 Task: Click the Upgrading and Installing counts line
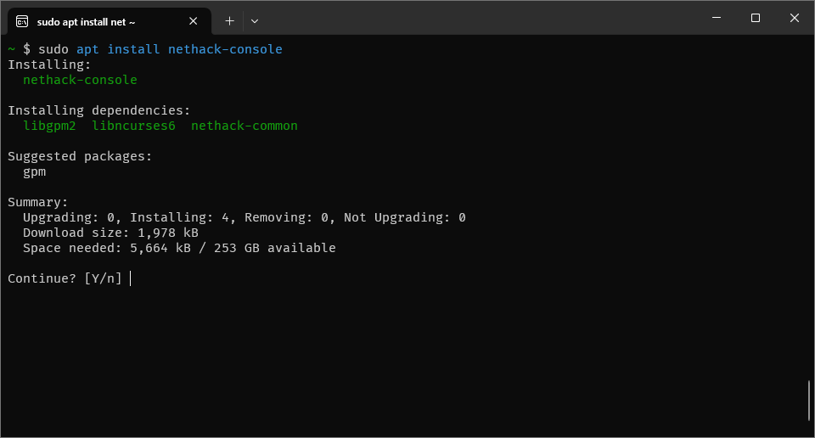244,217
